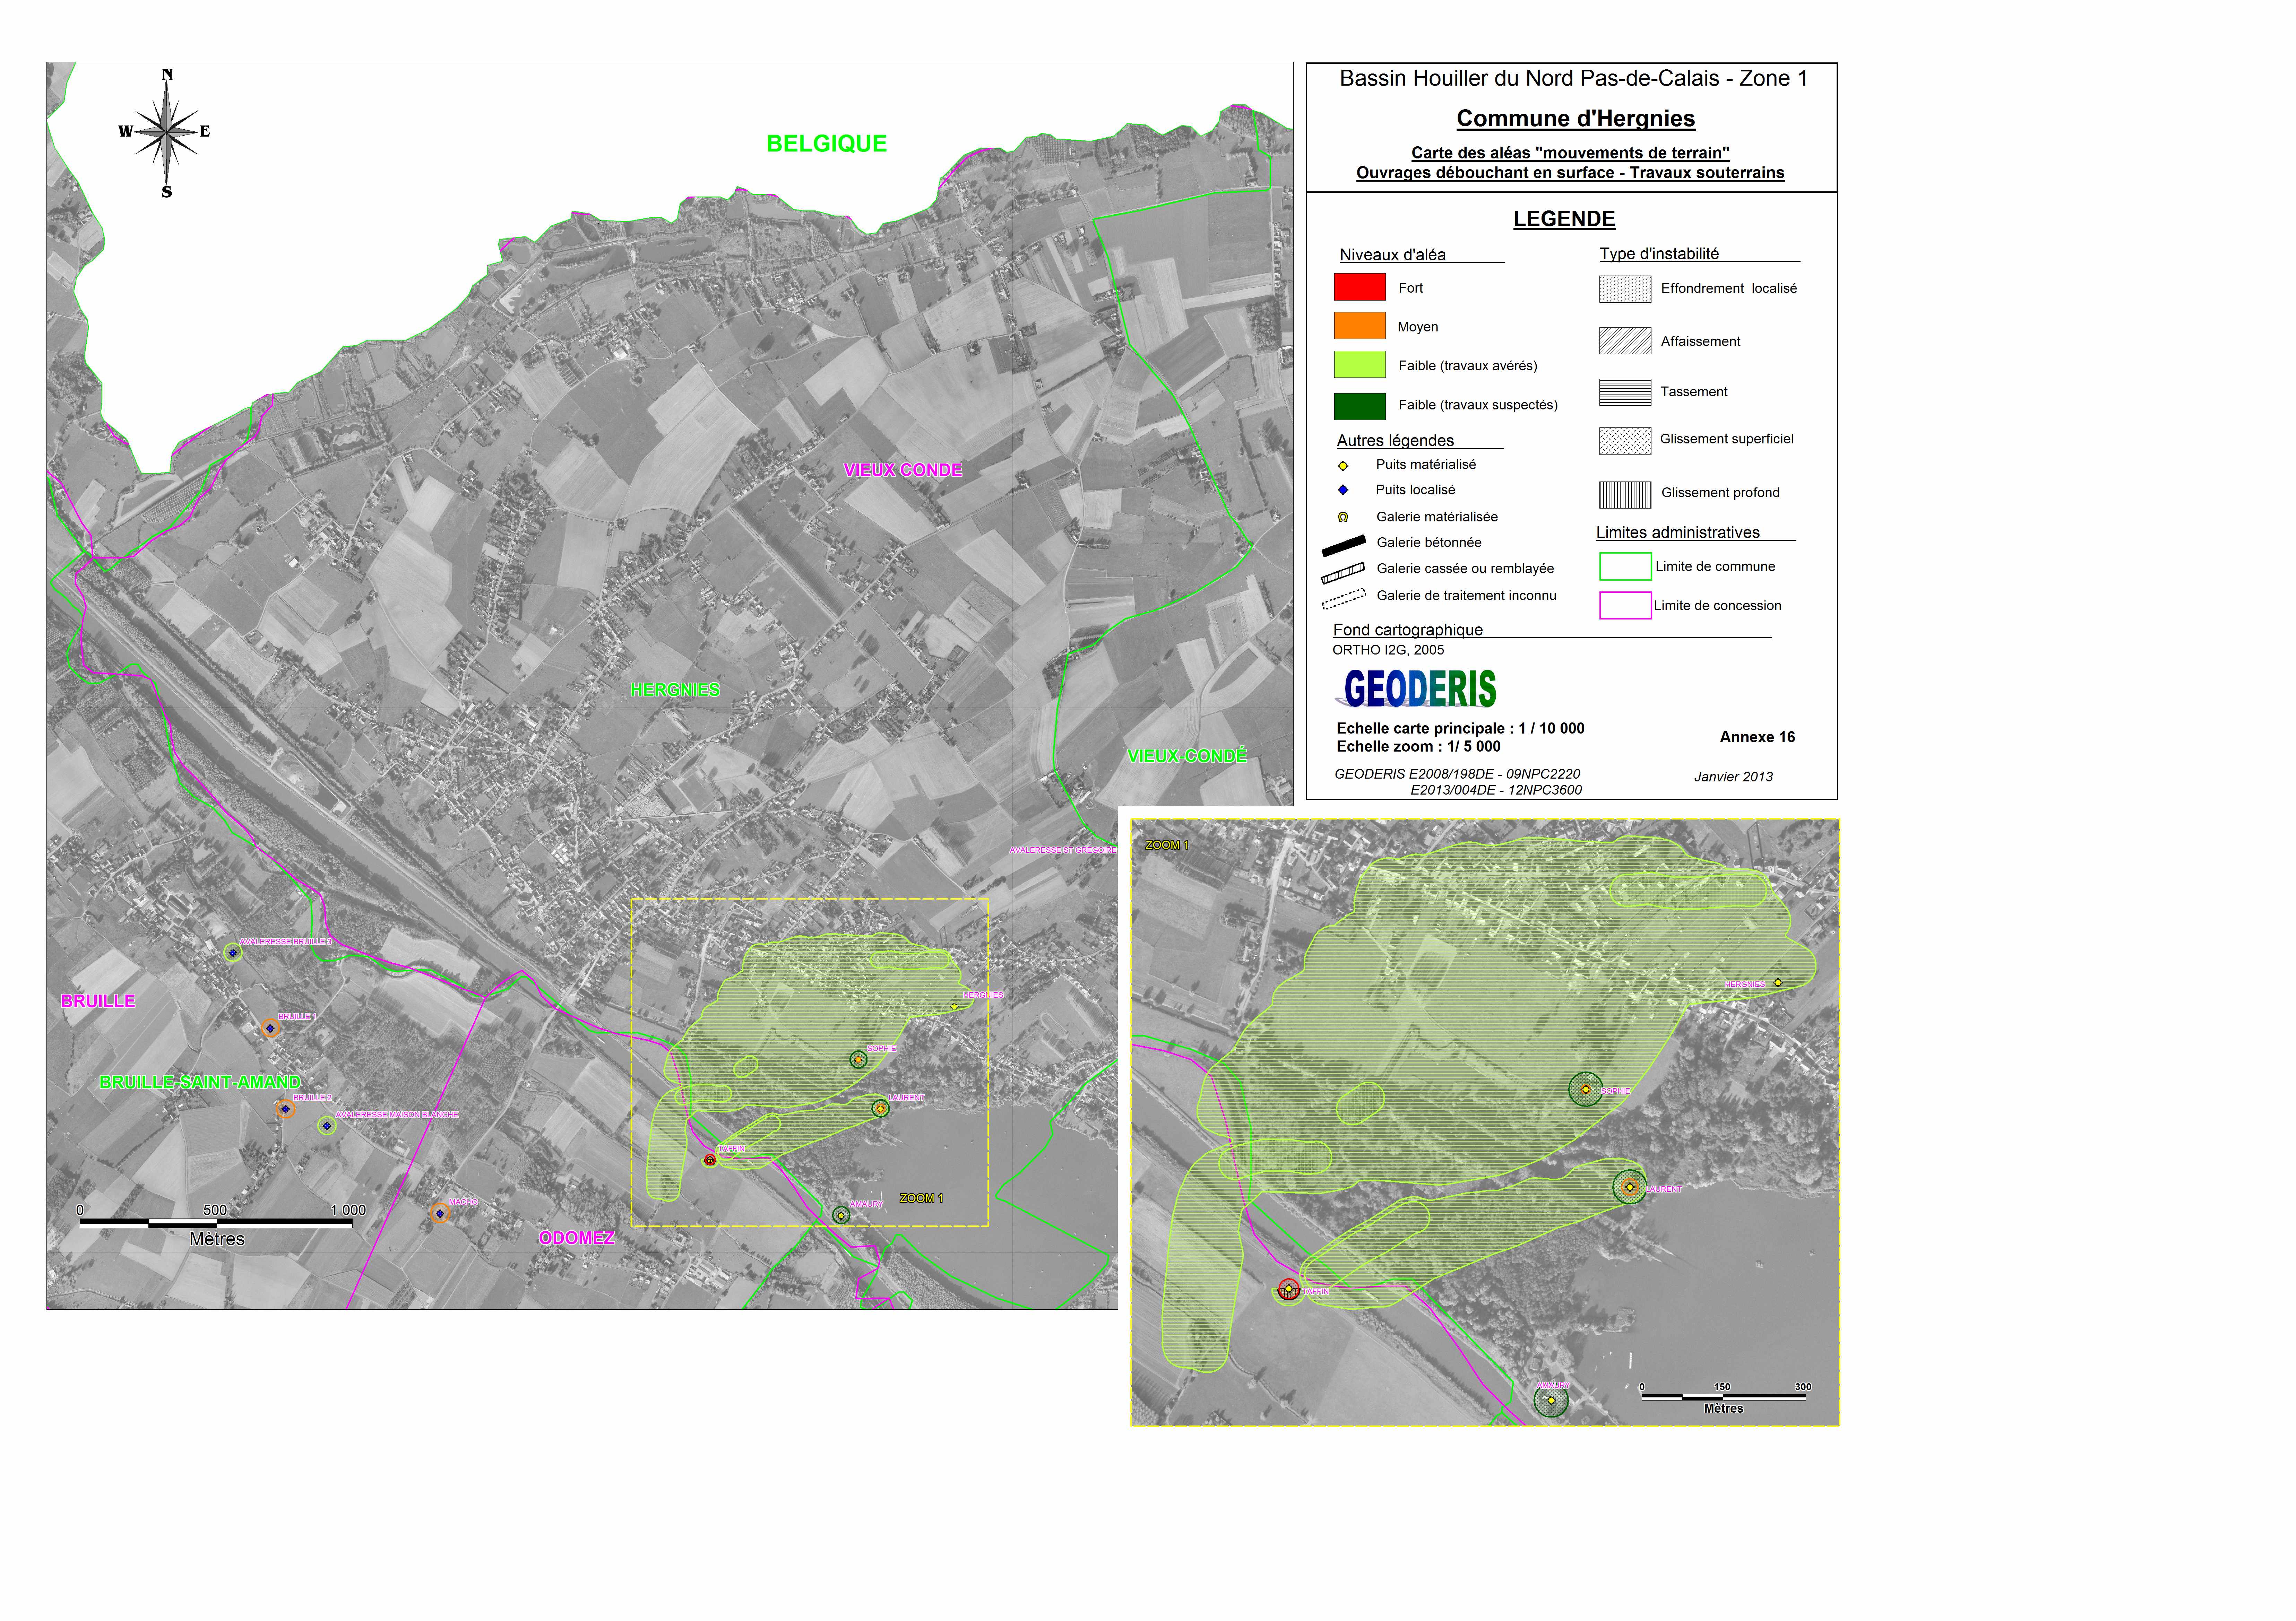
Task: Select the Galerie matérialisée legend symbol
Action: [x=1343, y=517]
